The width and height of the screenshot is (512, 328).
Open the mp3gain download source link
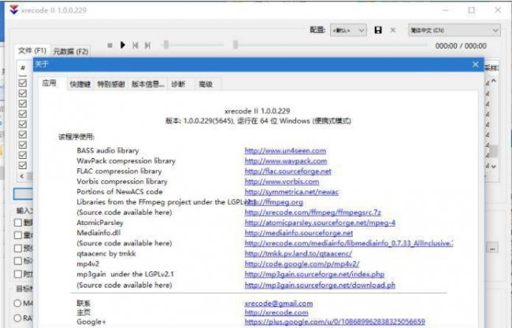coord(320,286)
